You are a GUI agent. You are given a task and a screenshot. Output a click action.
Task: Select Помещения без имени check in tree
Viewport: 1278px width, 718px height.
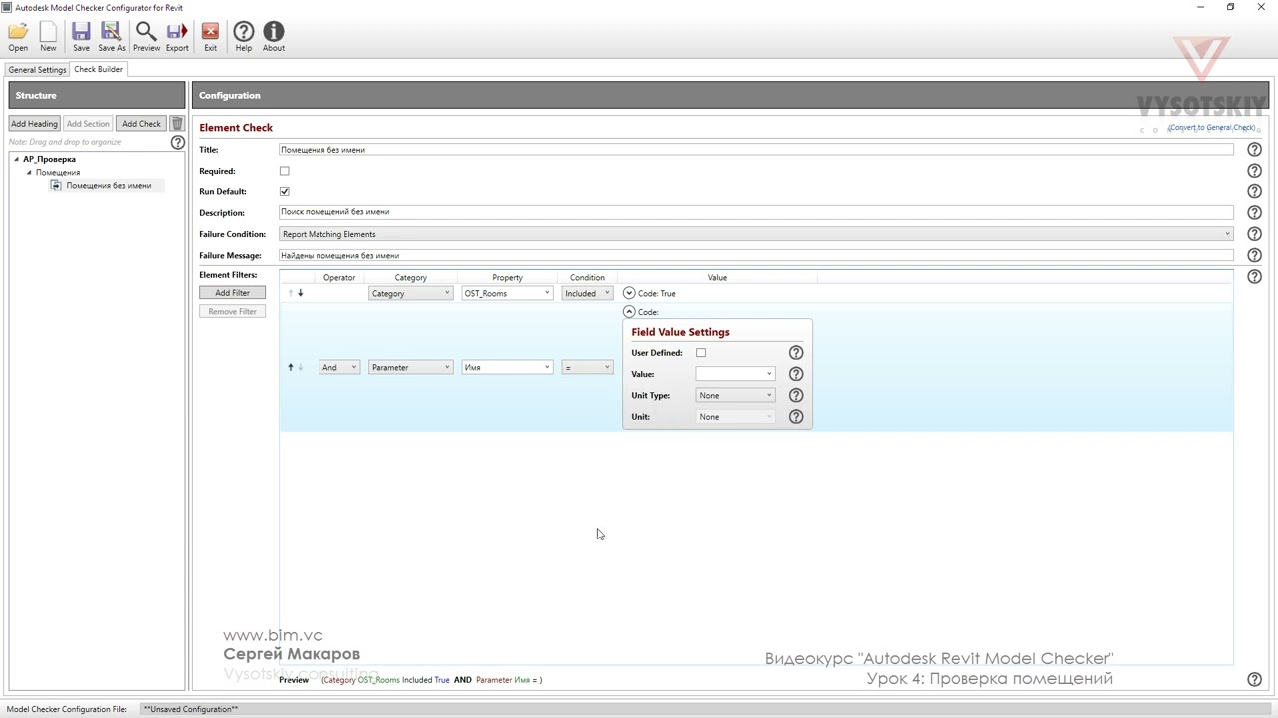click(108, 185)
